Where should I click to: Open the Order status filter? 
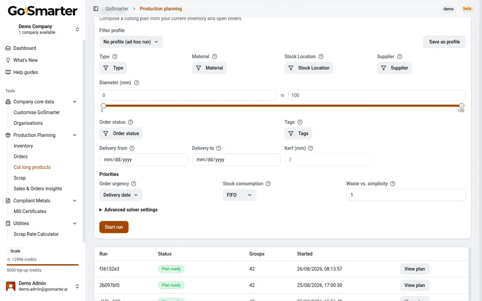pos(121,133)
